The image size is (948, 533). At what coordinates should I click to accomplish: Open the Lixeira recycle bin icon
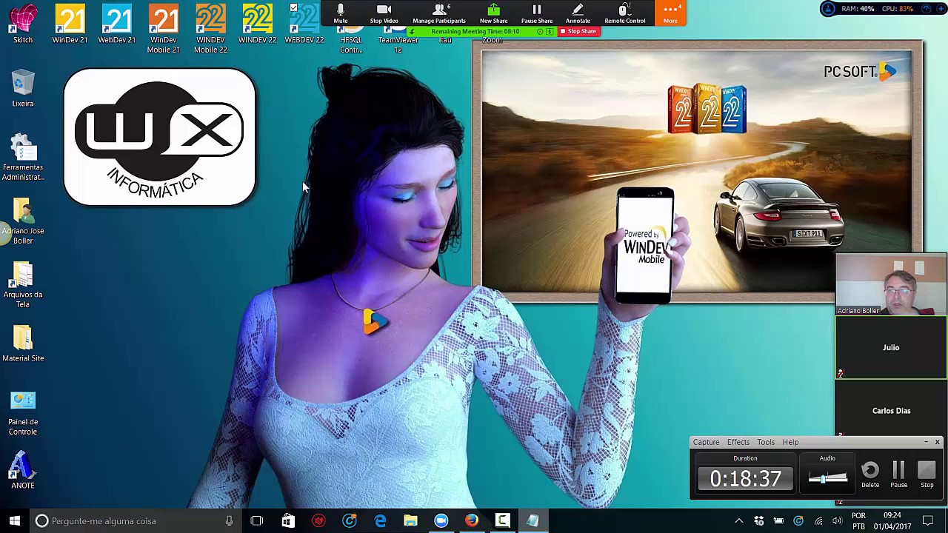(x=23, y=89)
